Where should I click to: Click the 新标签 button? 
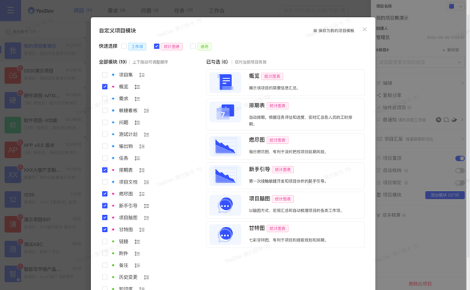[450, 50]
